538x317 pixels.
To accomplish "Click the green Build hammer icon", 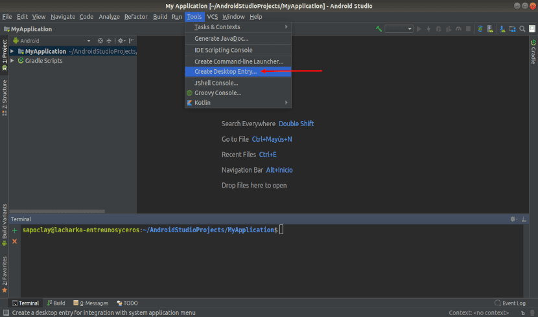I will [379, 29].
